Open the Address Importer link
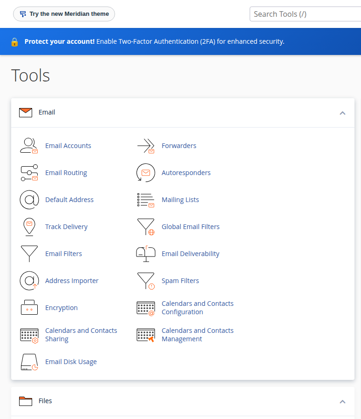Viewport: 361px width, 419px height. [x=72, y=281]
